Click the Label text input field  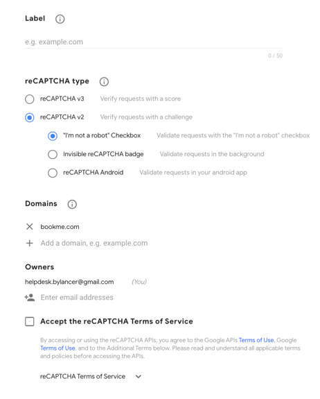point(154,42)
